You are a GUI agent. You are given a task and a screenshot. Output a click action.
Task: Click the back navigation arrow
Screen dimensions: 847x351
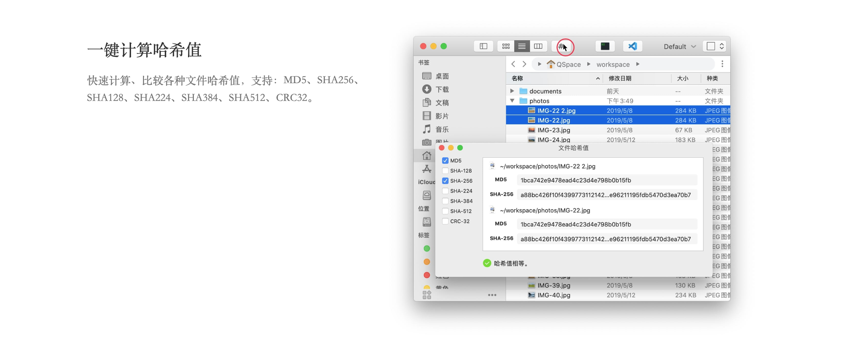click(513, 64)
